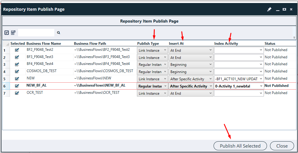Viewport: 298px width, 153px height.
Task: Close the dialog using title bar X
Action: 291,9
